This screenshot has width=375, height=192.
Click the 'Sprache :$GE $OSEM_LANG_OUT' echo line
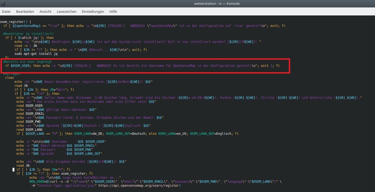(59, 153)
